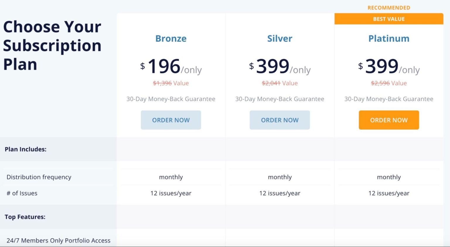The width and height of the screenshot is (450, 247).
Task: Click the orange Platinum ORDER NOW button
Action: pos(389,120)
